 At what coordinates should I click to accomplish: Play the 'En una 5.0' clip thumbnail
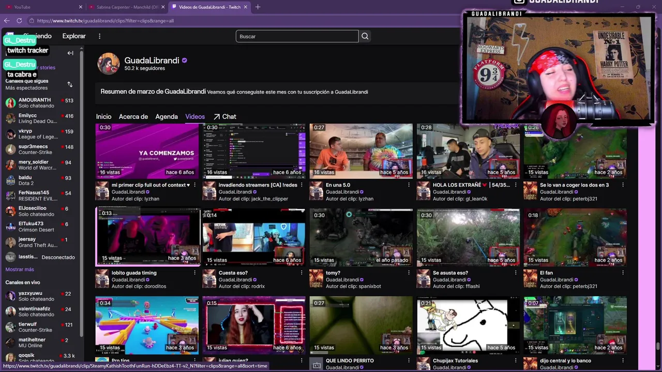[x=361, y=151]
